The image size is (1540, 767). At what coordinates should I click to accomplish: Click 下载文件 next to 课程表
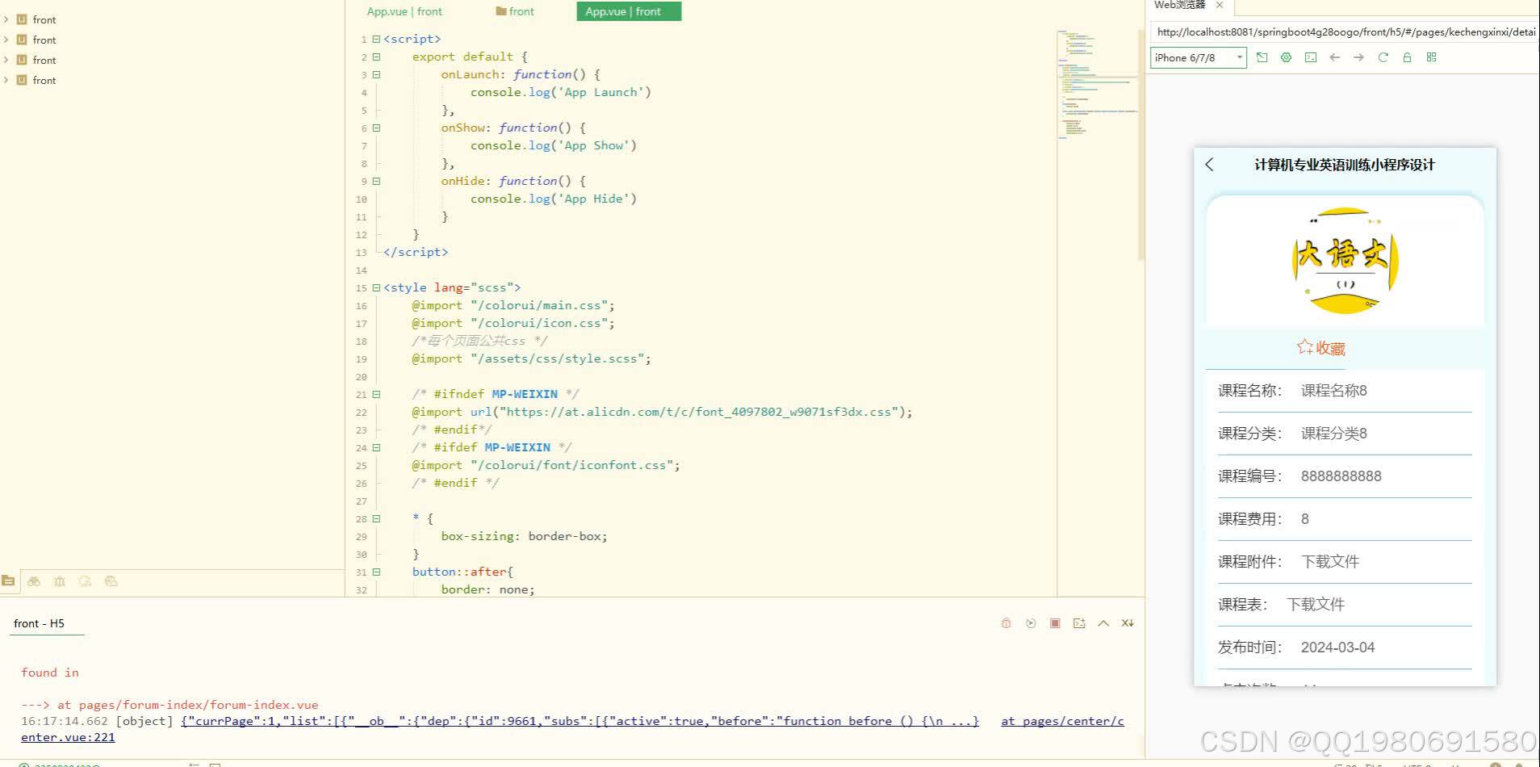tap(1316, 604)
